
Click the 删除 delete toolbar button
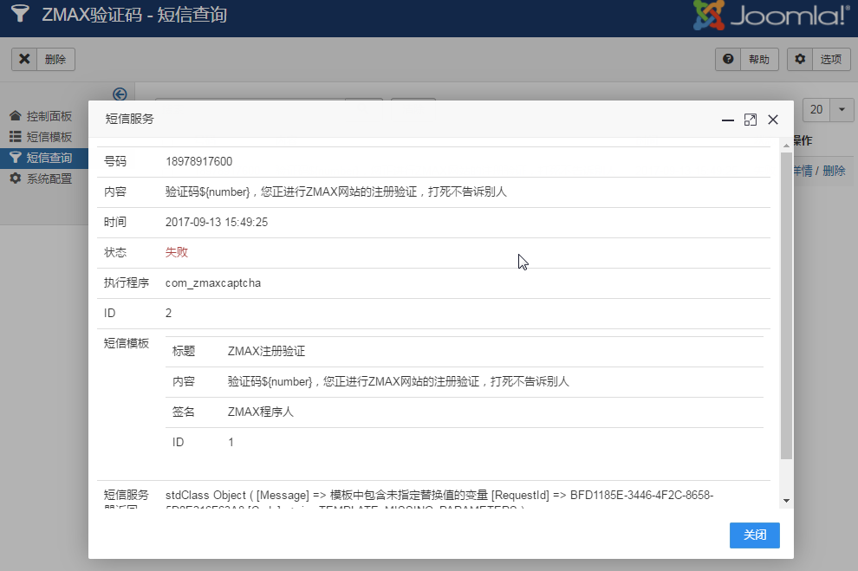pyautogui.click(x=43, y=59)
